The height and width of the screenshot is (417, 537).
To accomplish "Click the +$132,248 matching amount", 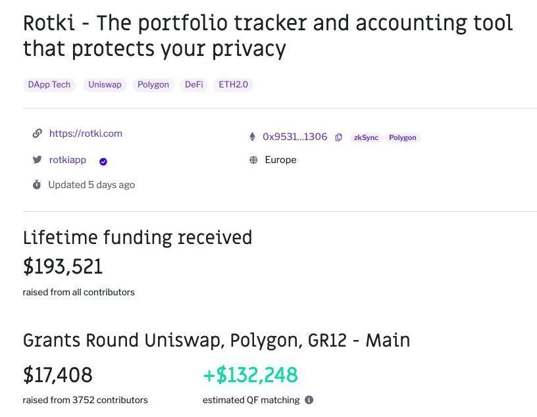I will 250,375.
